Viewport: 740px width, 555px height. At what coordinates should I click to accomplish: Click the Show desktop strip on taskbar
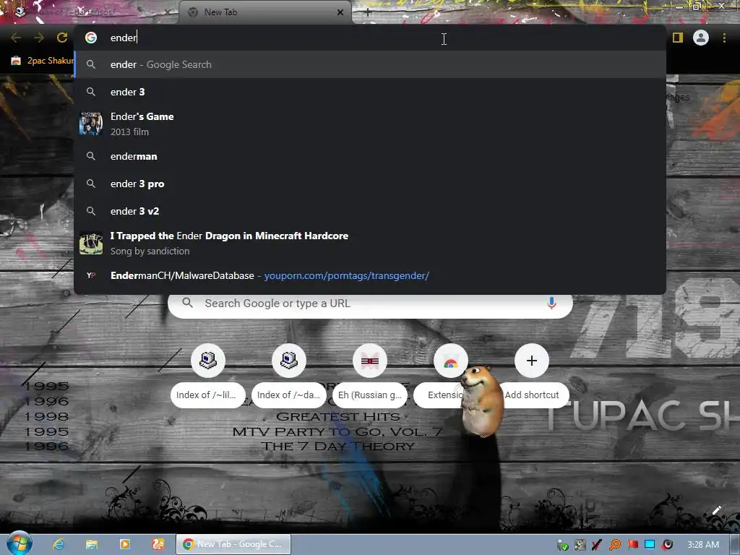735,544
